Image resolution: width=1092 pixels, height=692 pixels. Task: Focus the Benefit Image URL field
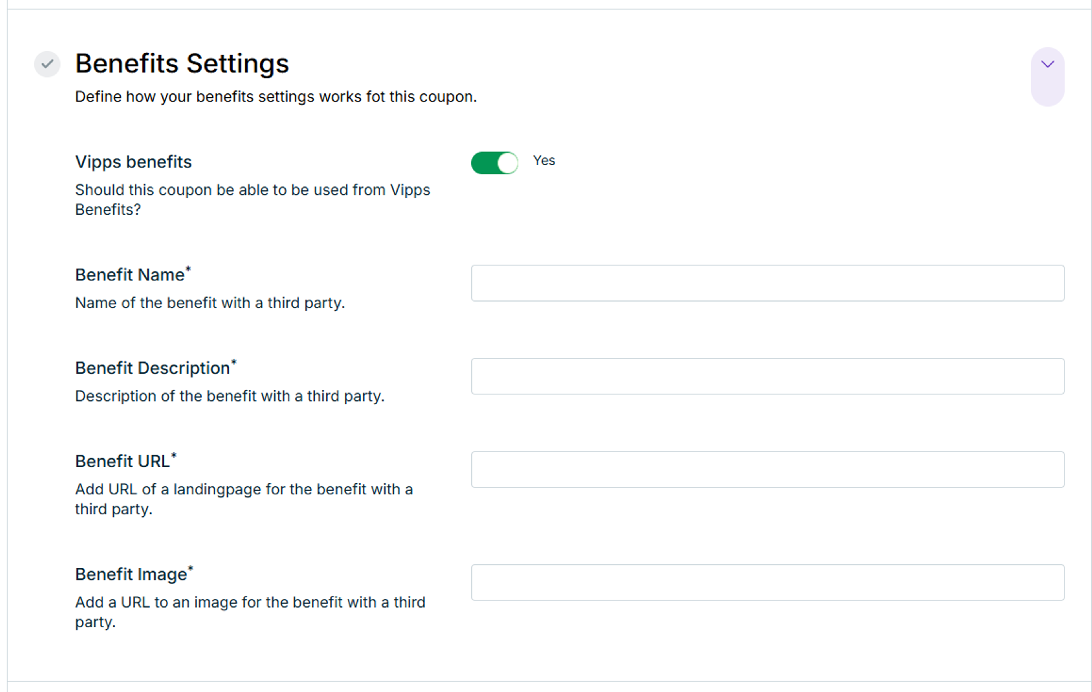[x=767, y=582]
